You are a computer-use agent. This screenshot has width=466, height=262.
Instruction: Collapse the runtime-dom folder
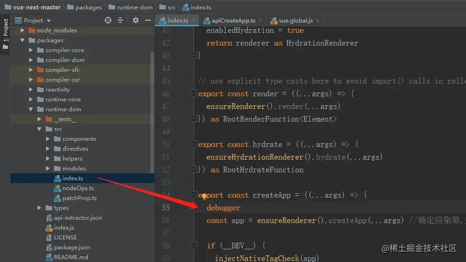point(31,109)
